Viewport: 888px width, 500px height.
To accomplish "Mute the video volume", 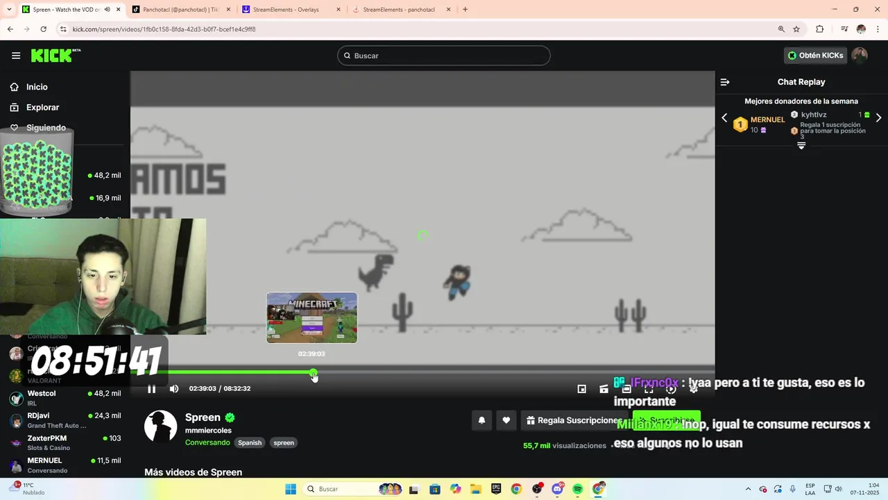I will tap(174, 389).
